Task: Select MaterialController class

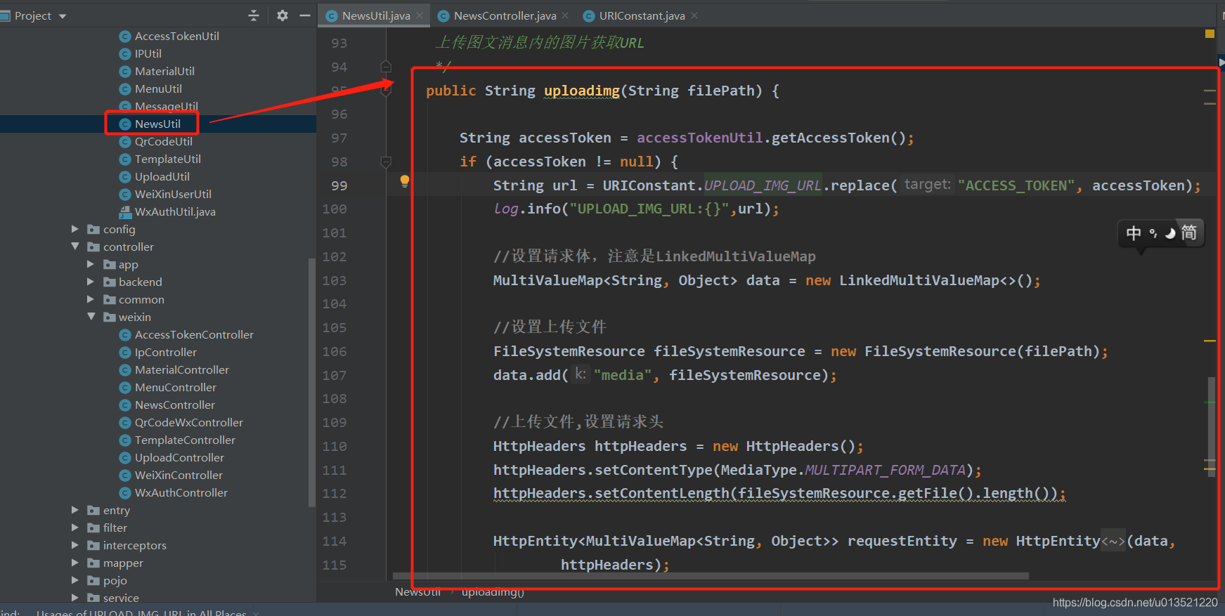Action: 181,369
